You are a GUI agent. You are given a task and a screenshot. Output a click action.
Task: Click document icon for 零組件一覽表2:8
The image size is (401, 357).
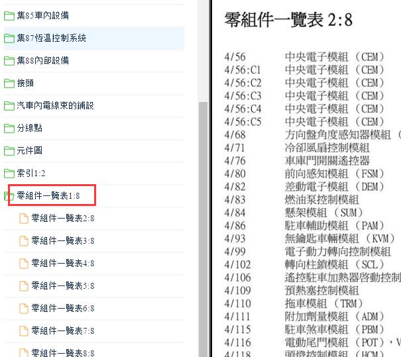[x=24, y=219]
